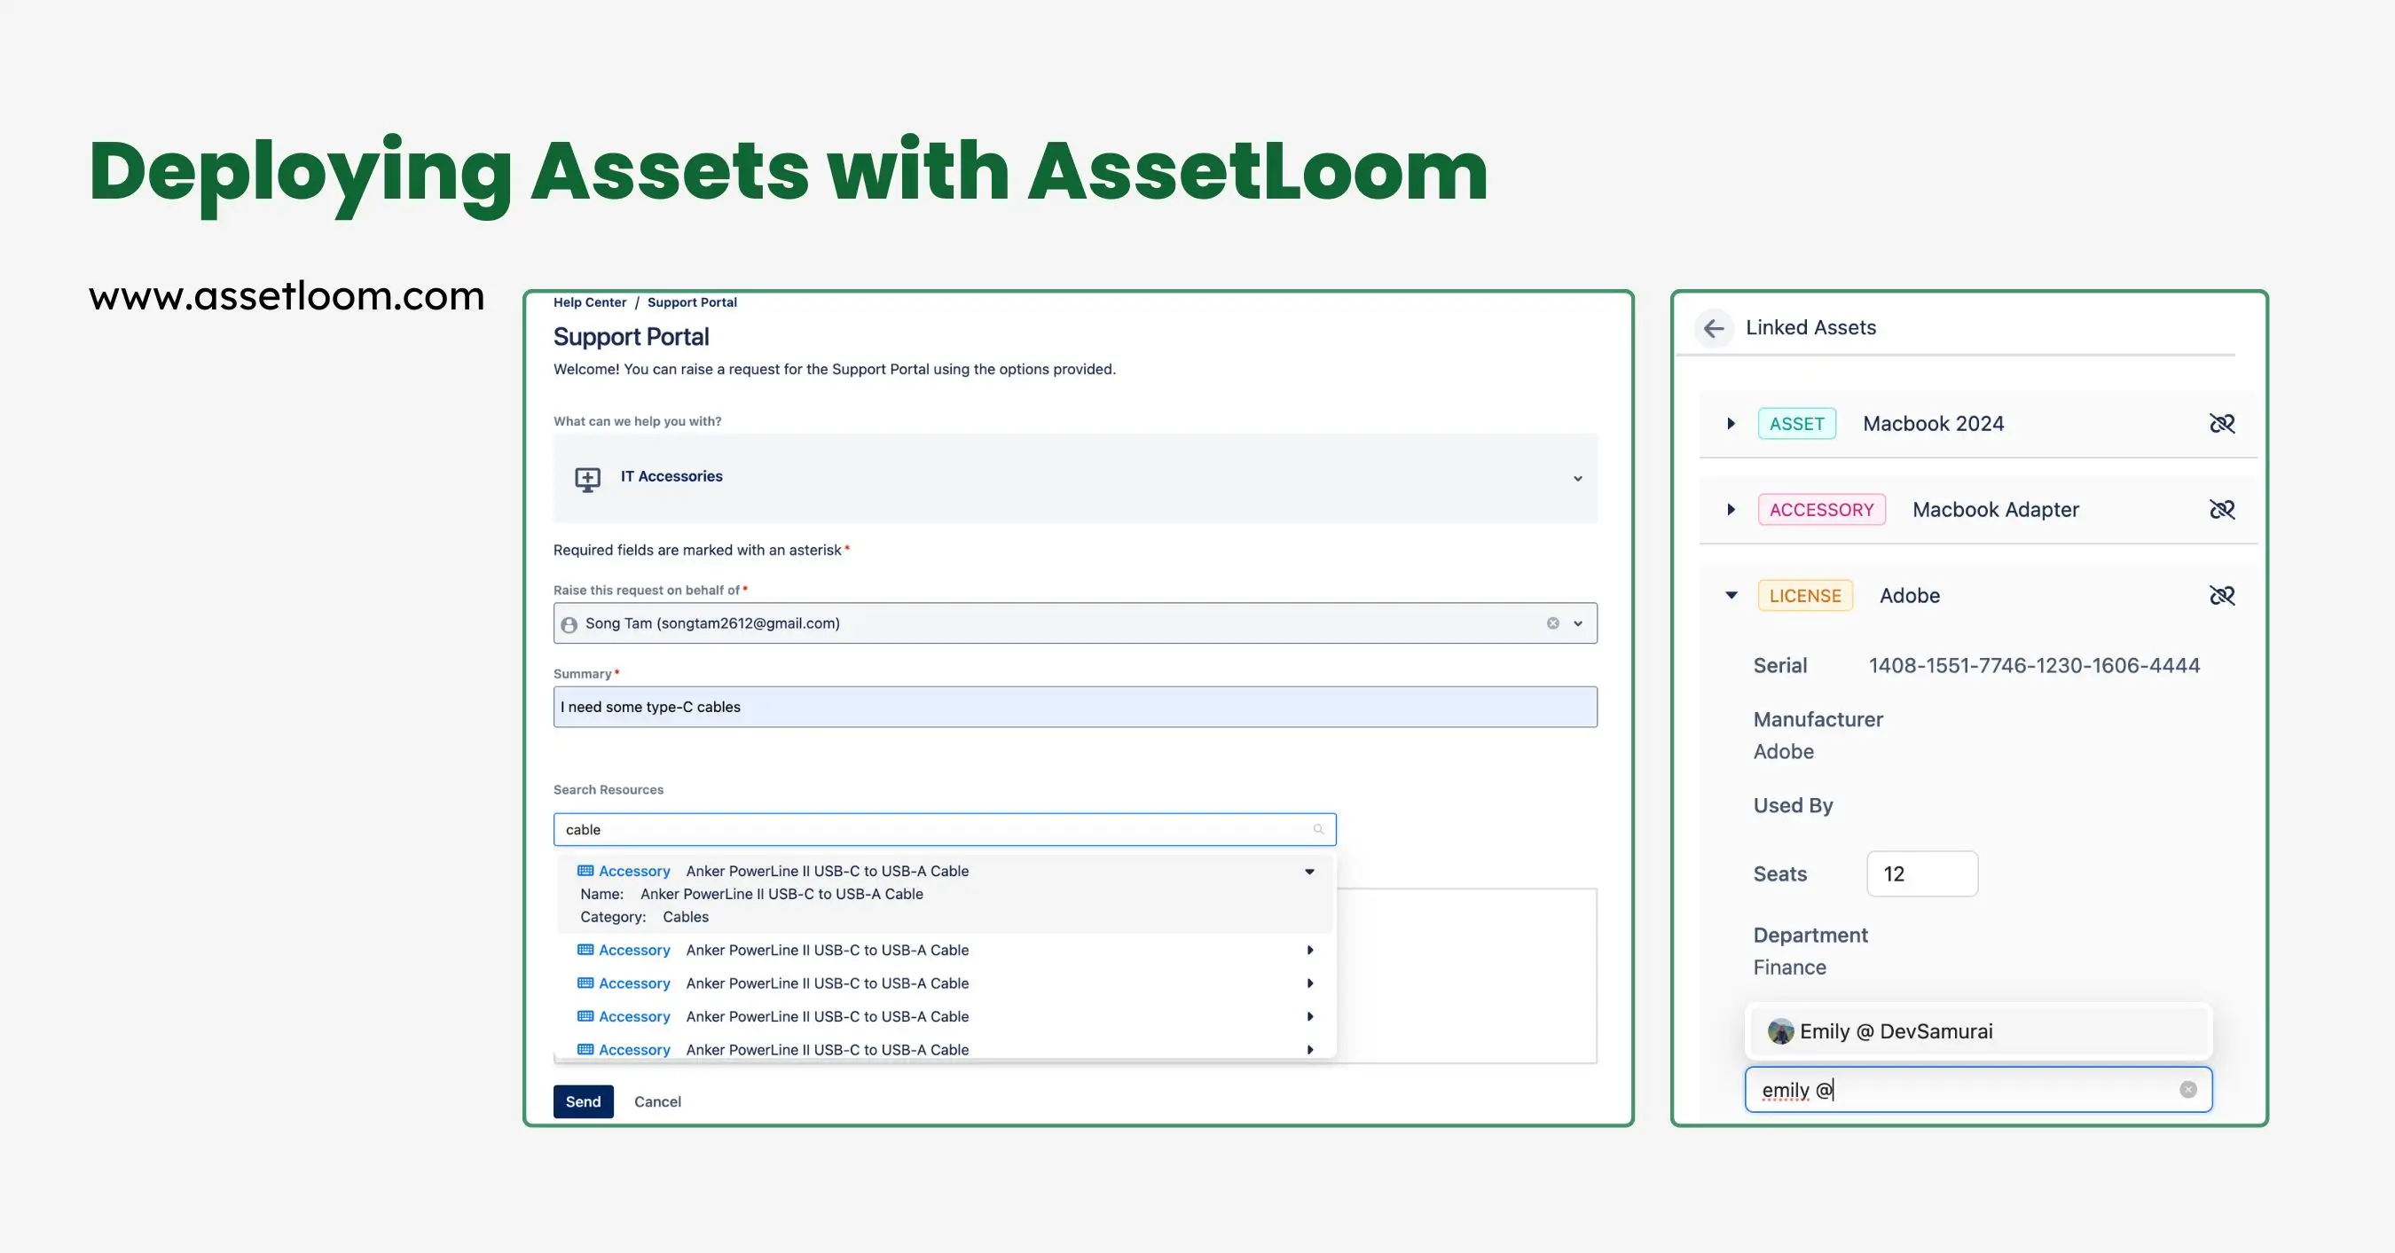Click the Cancel link

coord(657,1101)
